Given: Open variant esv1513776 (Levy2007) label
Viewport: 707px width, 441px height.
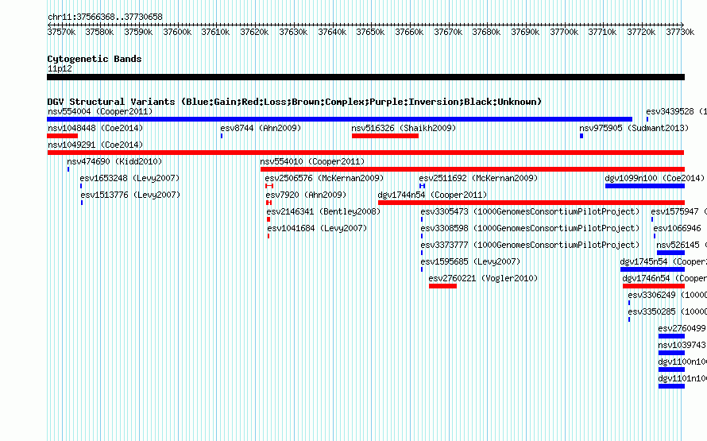Looking at the screenshot, I should coord(130,195).
